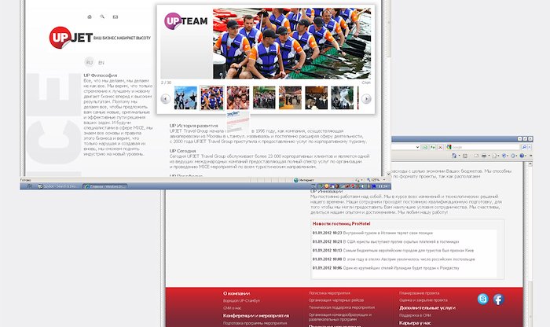Screen dimensions: 550x327
Task: Open Facebook icon in red footer
Action: pyautogui.click(x=499, y=299)
